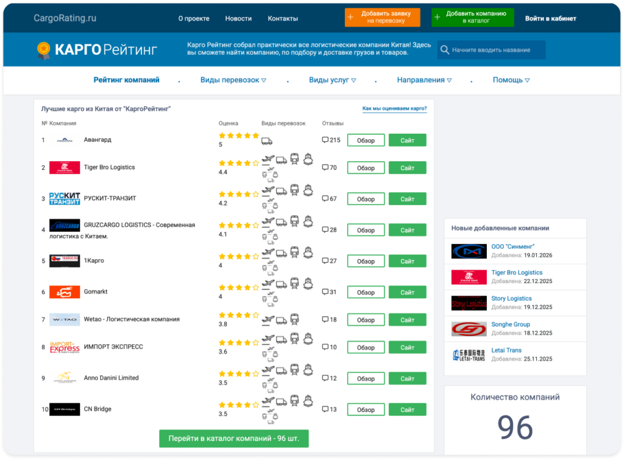Screen dimensions: 624x460
Task: Expand the Виды перевозок dropdown
Action: point(233,80)
